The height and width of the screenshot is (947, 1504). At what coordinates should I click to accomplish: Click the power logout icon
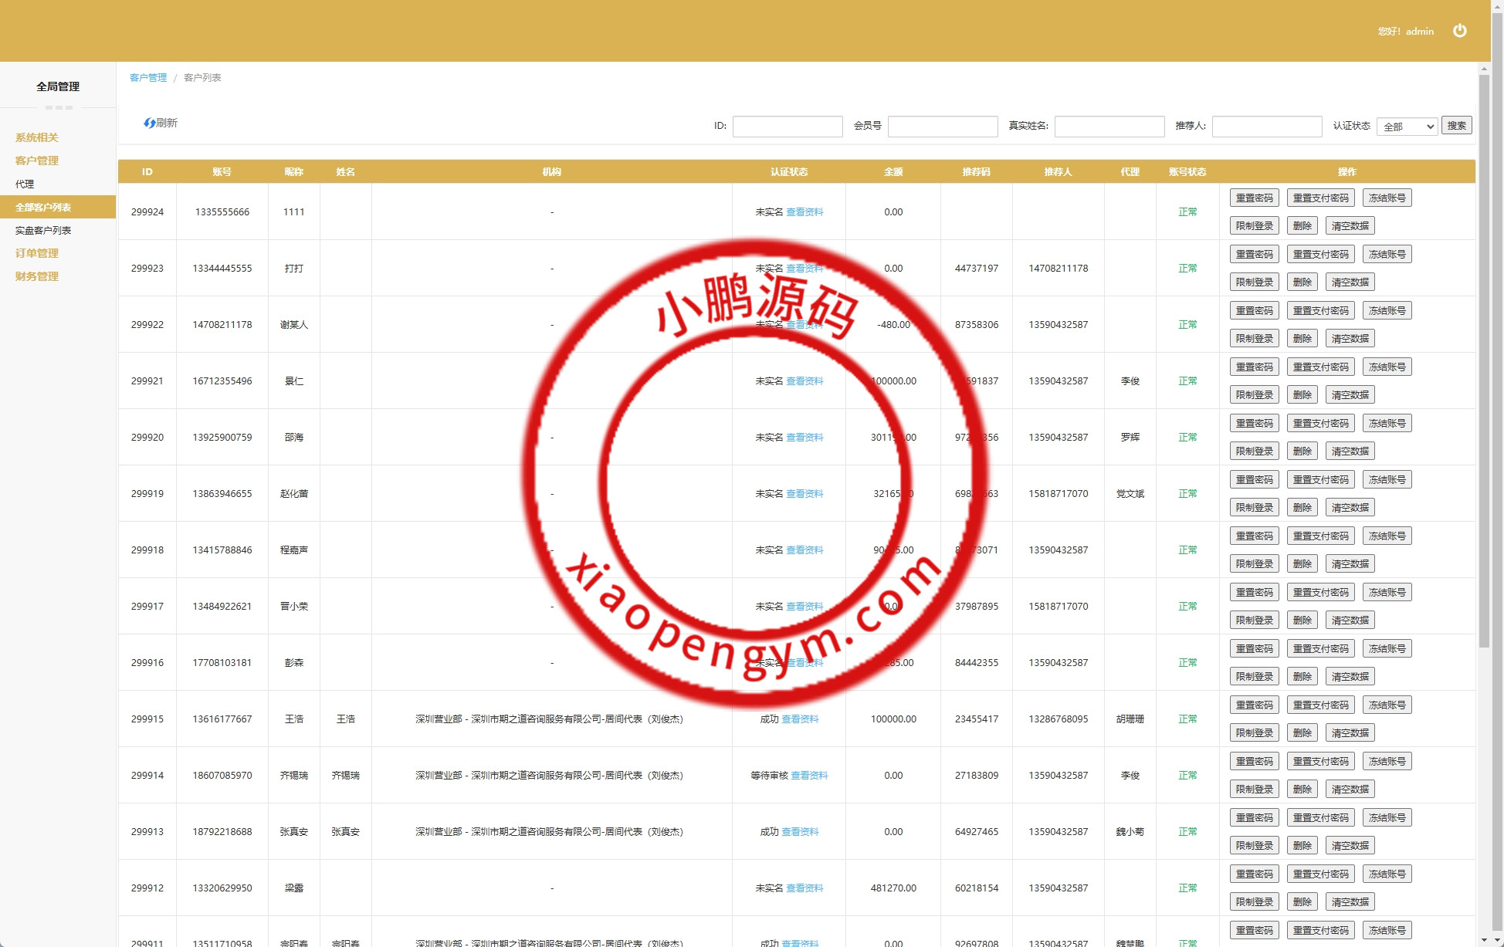[x=1459, y=31]
